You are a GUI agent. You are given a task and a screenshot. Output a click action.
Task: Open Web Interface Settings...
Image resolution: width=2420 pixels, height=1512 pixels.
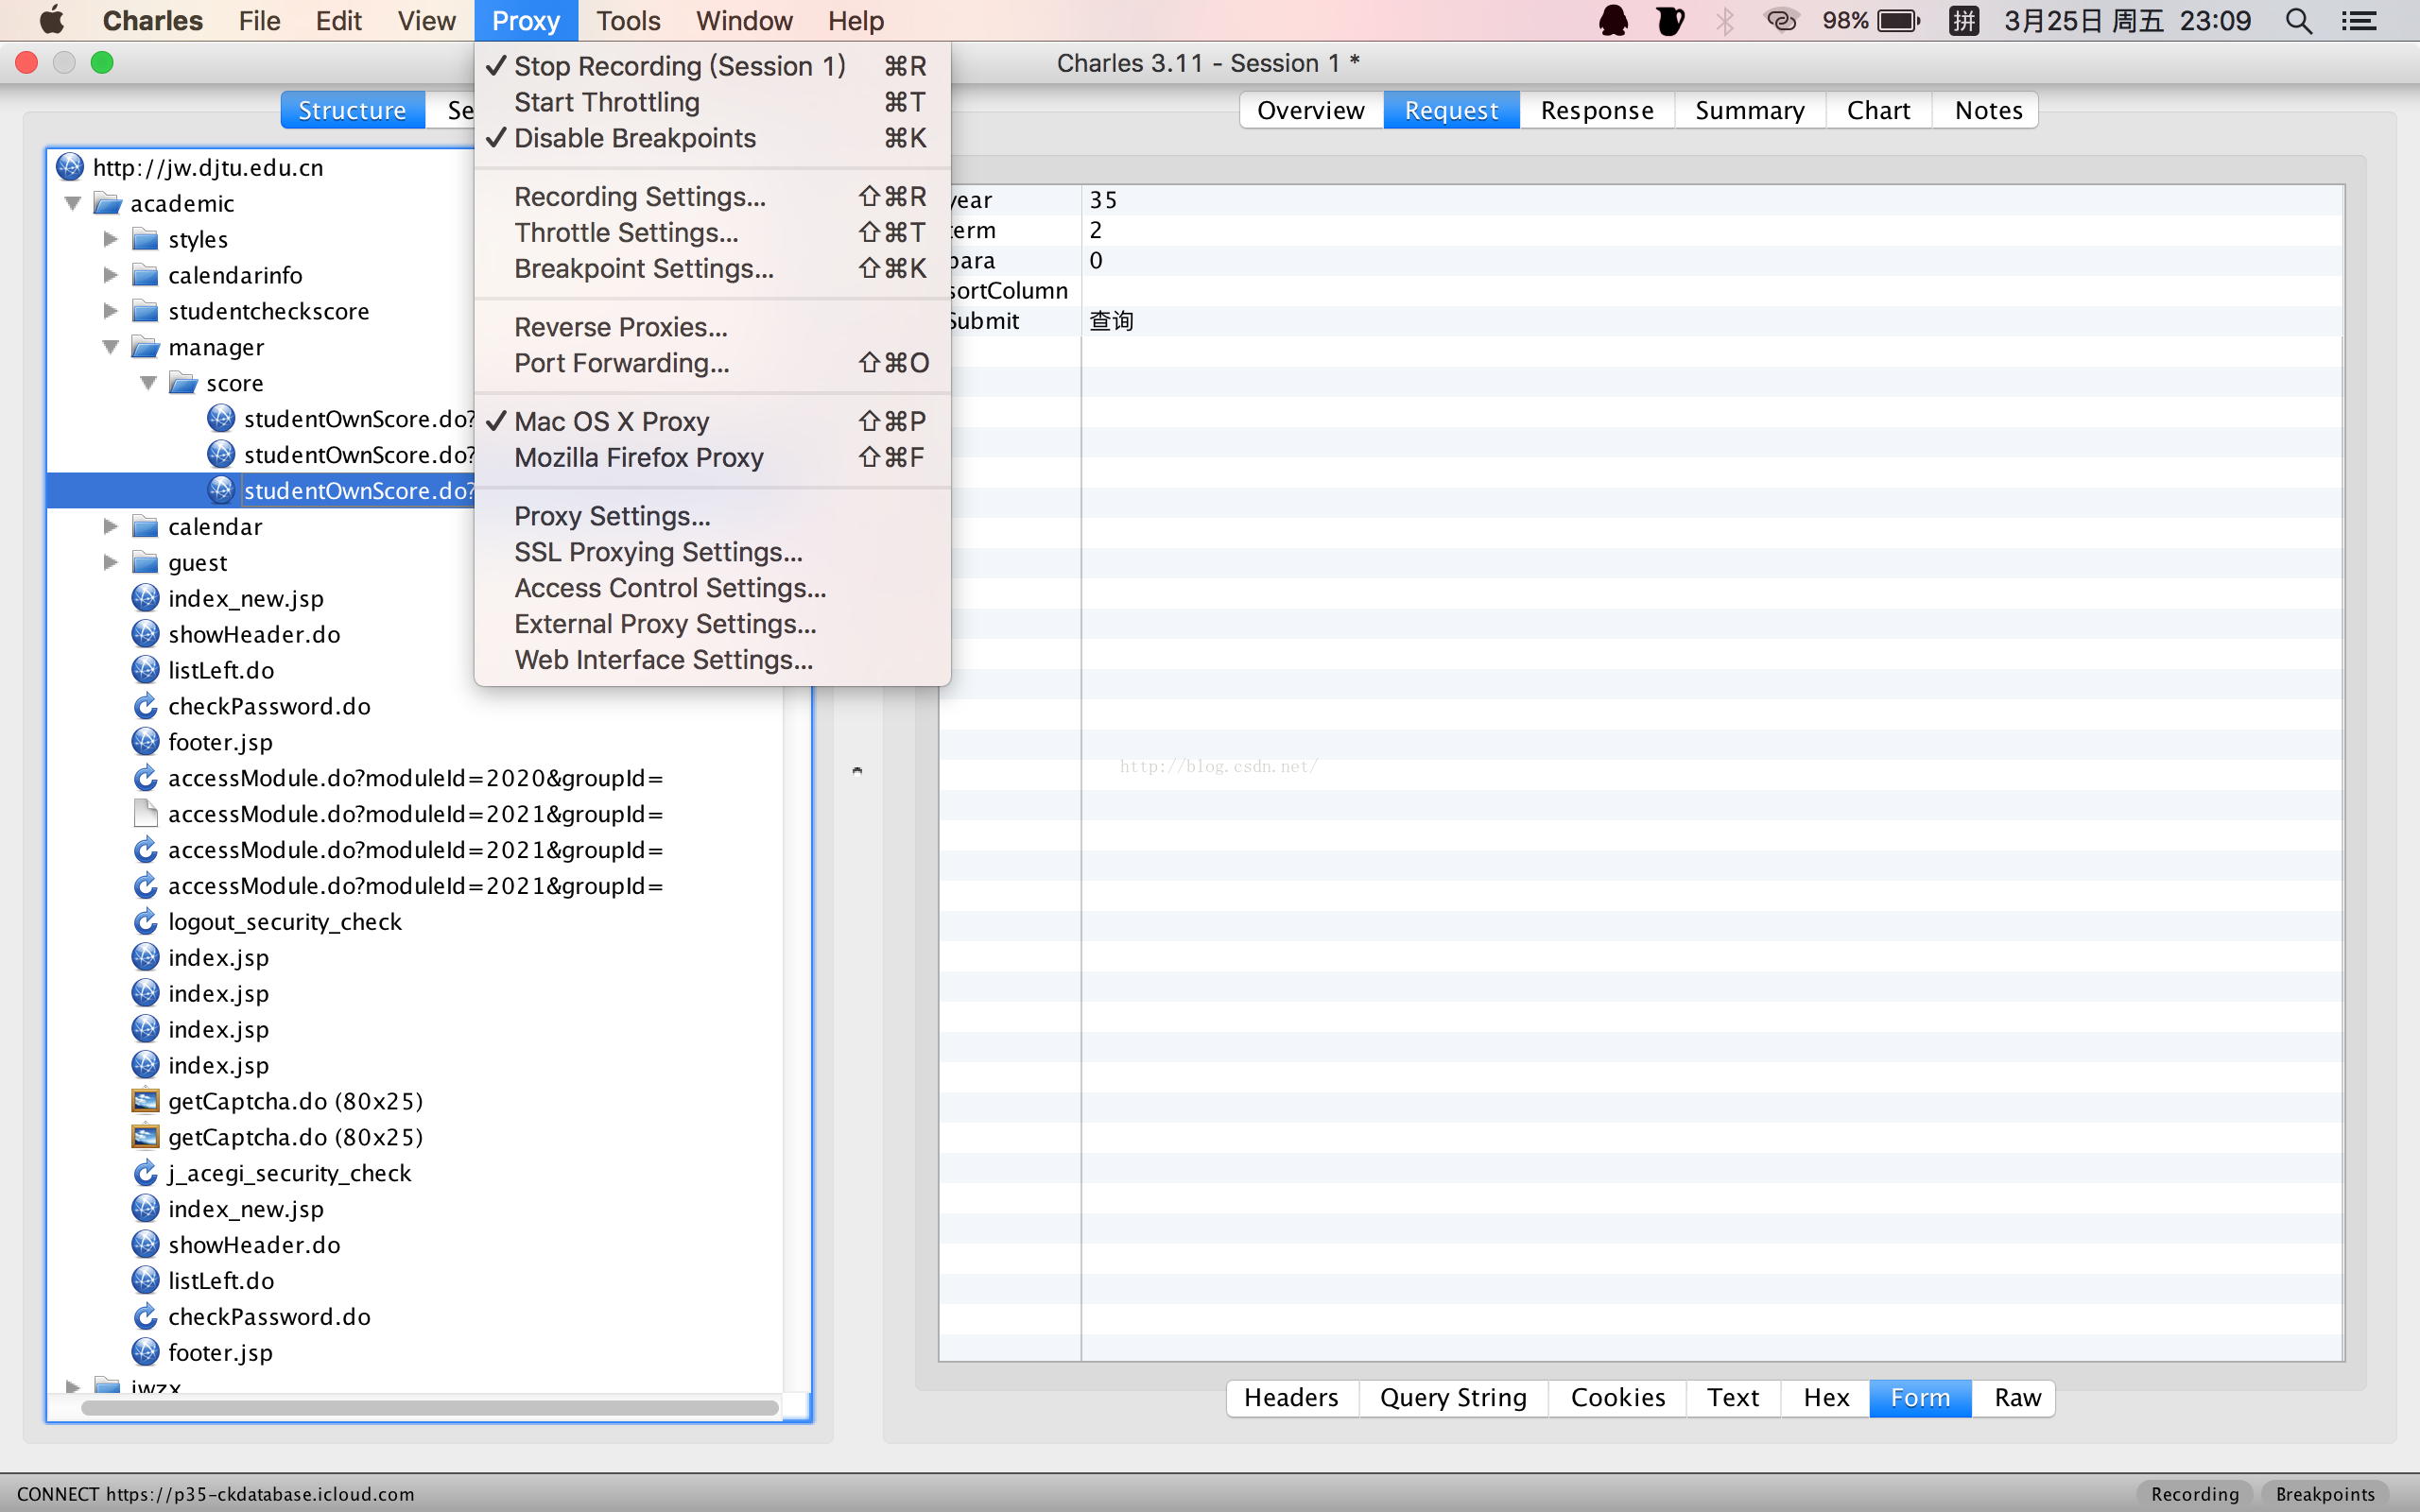[x=712, y=660]
